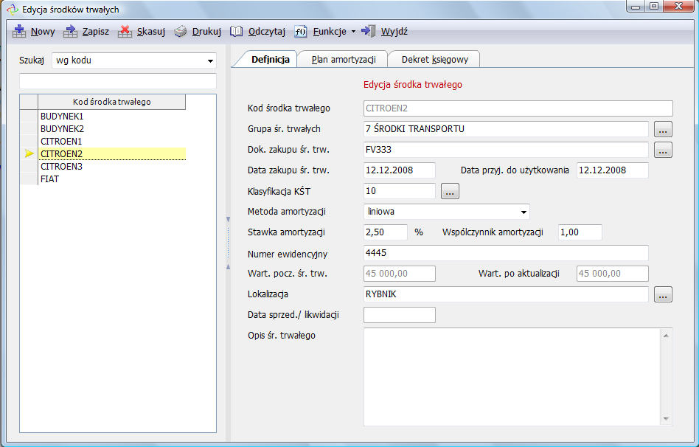699x447 pixels.
Task: Click the Wart. pocz. śr. trw. field
Action: point(400,274)
